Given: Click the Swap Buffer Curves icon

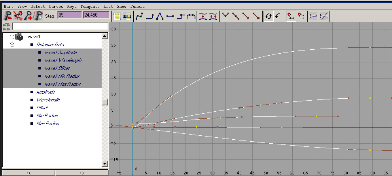Looking at the screenshot, I should (x=213, y=17).
